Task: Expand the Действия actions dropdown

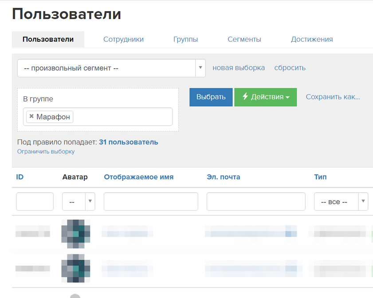Action: tap(265, 97)
